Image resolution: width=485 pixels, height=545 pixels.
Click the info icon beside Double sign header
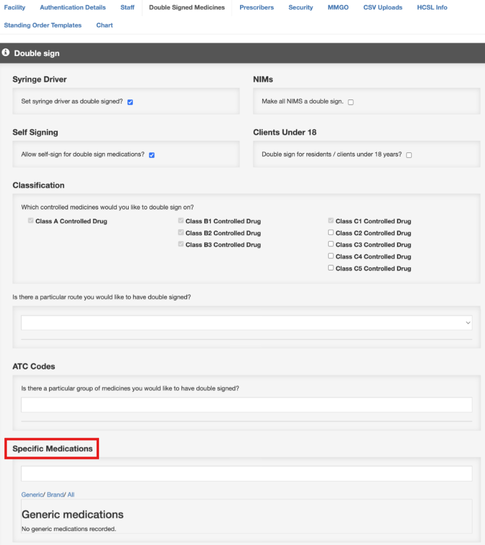pos(6,53)
